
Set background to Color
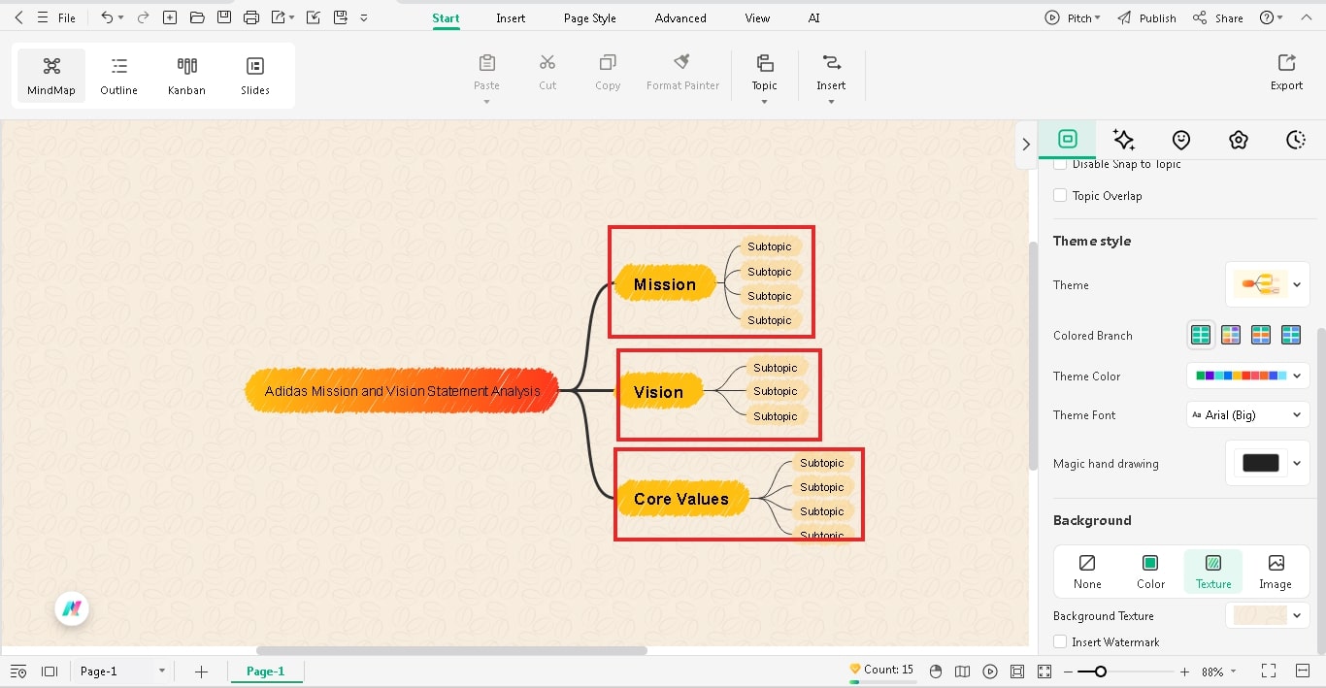1150,572
